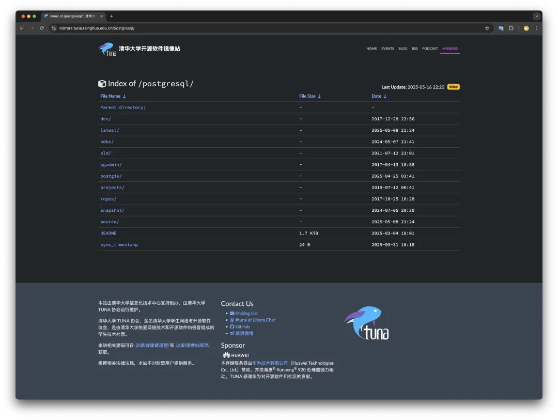
Task: Expand the snapshot/ directory
Action: point(112,210)
